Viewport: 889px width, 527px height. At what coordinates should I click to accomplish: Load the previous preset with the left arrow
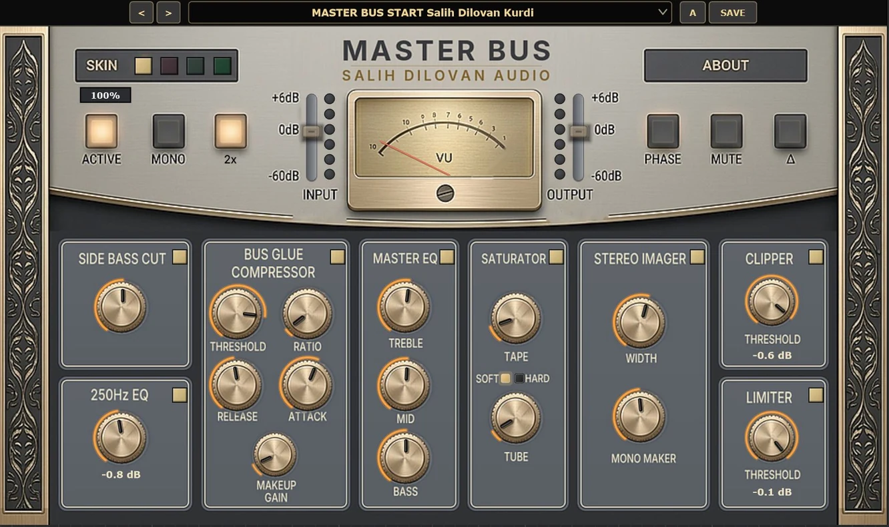tap(141, 13)
